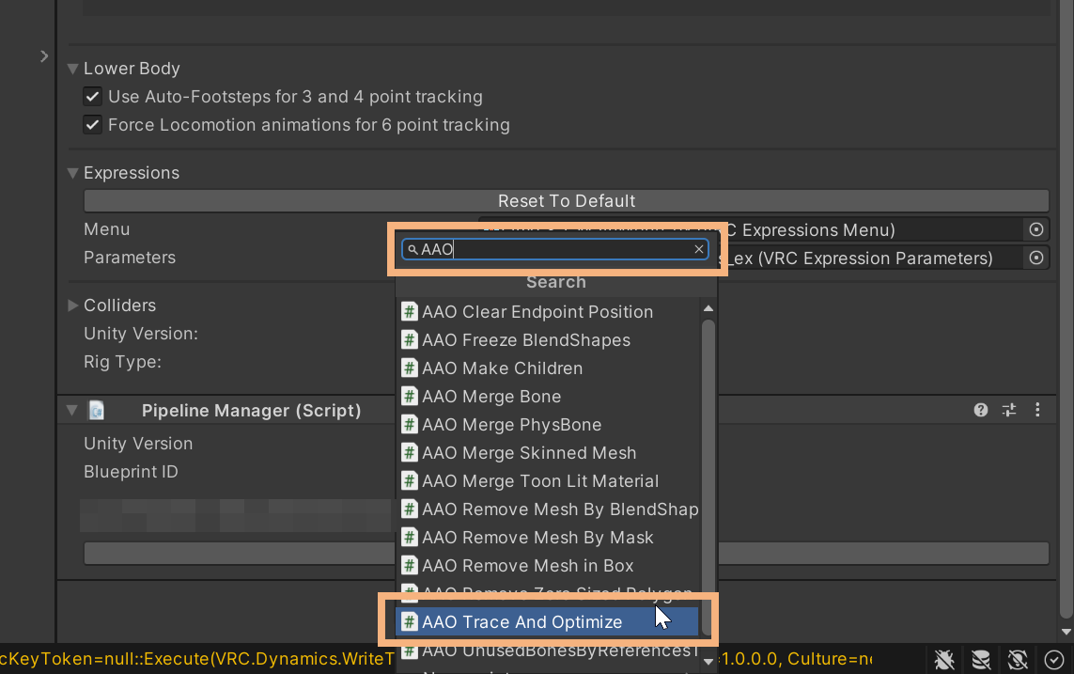Toggle Force Locomotion animations checkbox

tap(92, 125)
